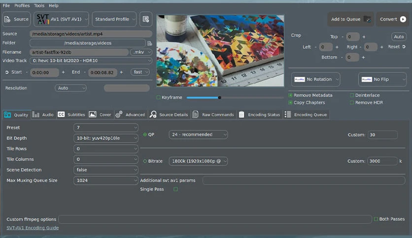This screenshot has width=412, height=238.
Task: Click the folder browse icon next to Folder
Action: tap(149, 43)
